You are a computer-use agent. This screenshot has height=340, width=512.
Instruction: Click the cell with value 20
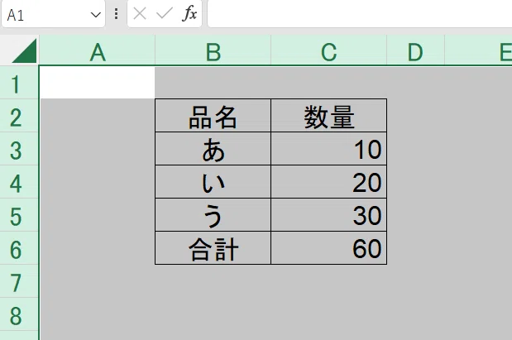(329, 182)
